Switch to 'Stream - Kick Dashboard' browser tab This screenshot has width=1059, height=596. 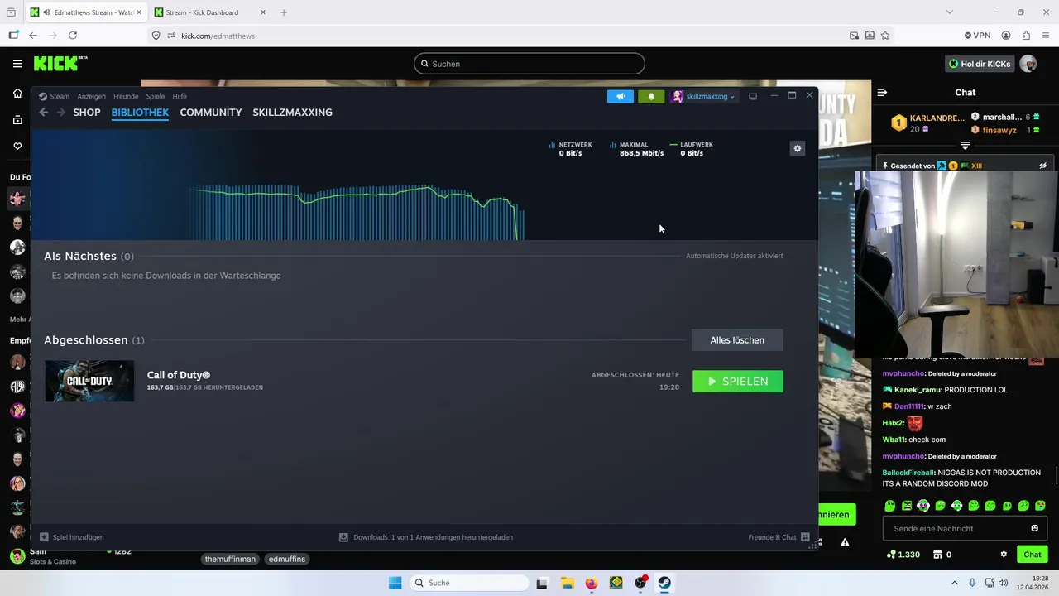coord(208,12)
